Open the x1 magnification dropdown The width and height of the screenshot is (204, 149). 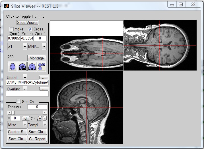point(17,46)
